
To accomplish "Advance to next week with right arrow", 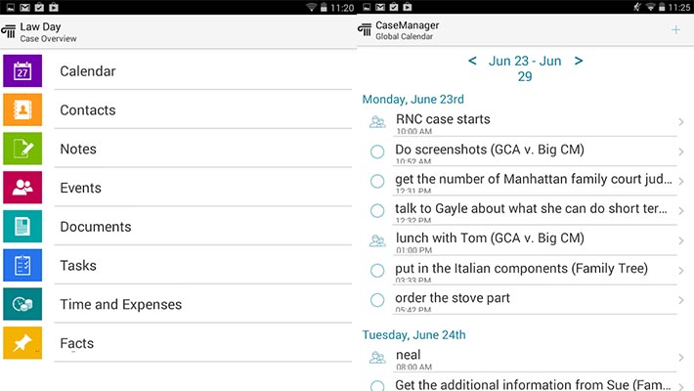I will point(579,62).
